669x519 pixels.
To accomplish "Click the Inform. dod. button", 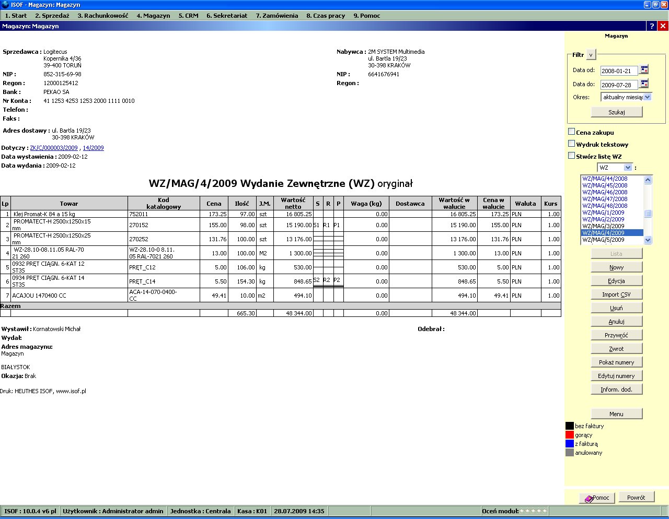I will tap(617, 390).
